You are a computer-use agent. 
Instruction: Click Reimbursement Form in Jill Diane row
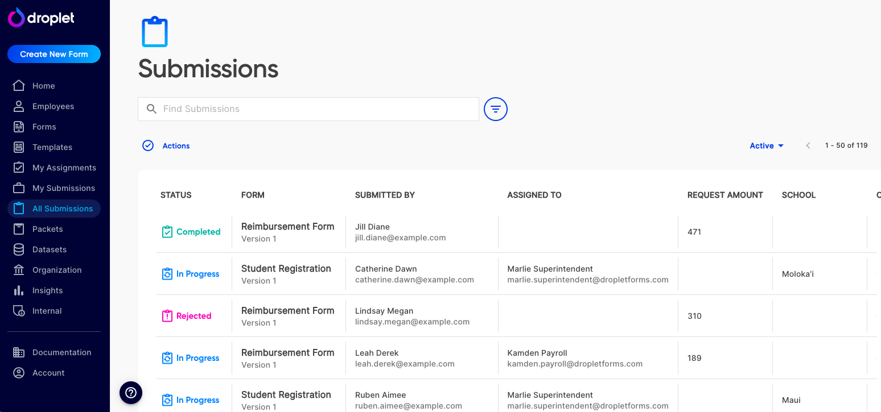pyautogui.click(x=288, y=226)
